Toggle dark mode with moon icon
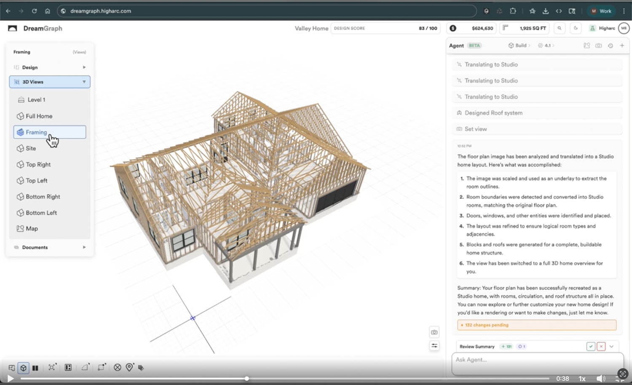The height and width of the screenshot is (385, 632). pos(576,28)
